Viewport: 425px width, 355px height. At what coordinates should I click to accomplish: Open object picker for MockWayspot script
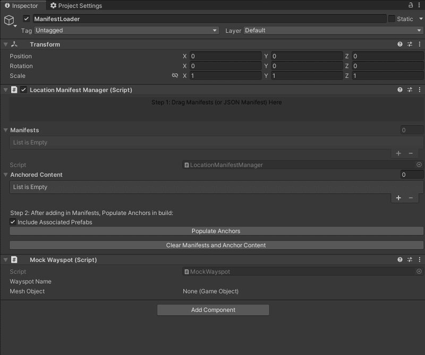pos(419,271)
